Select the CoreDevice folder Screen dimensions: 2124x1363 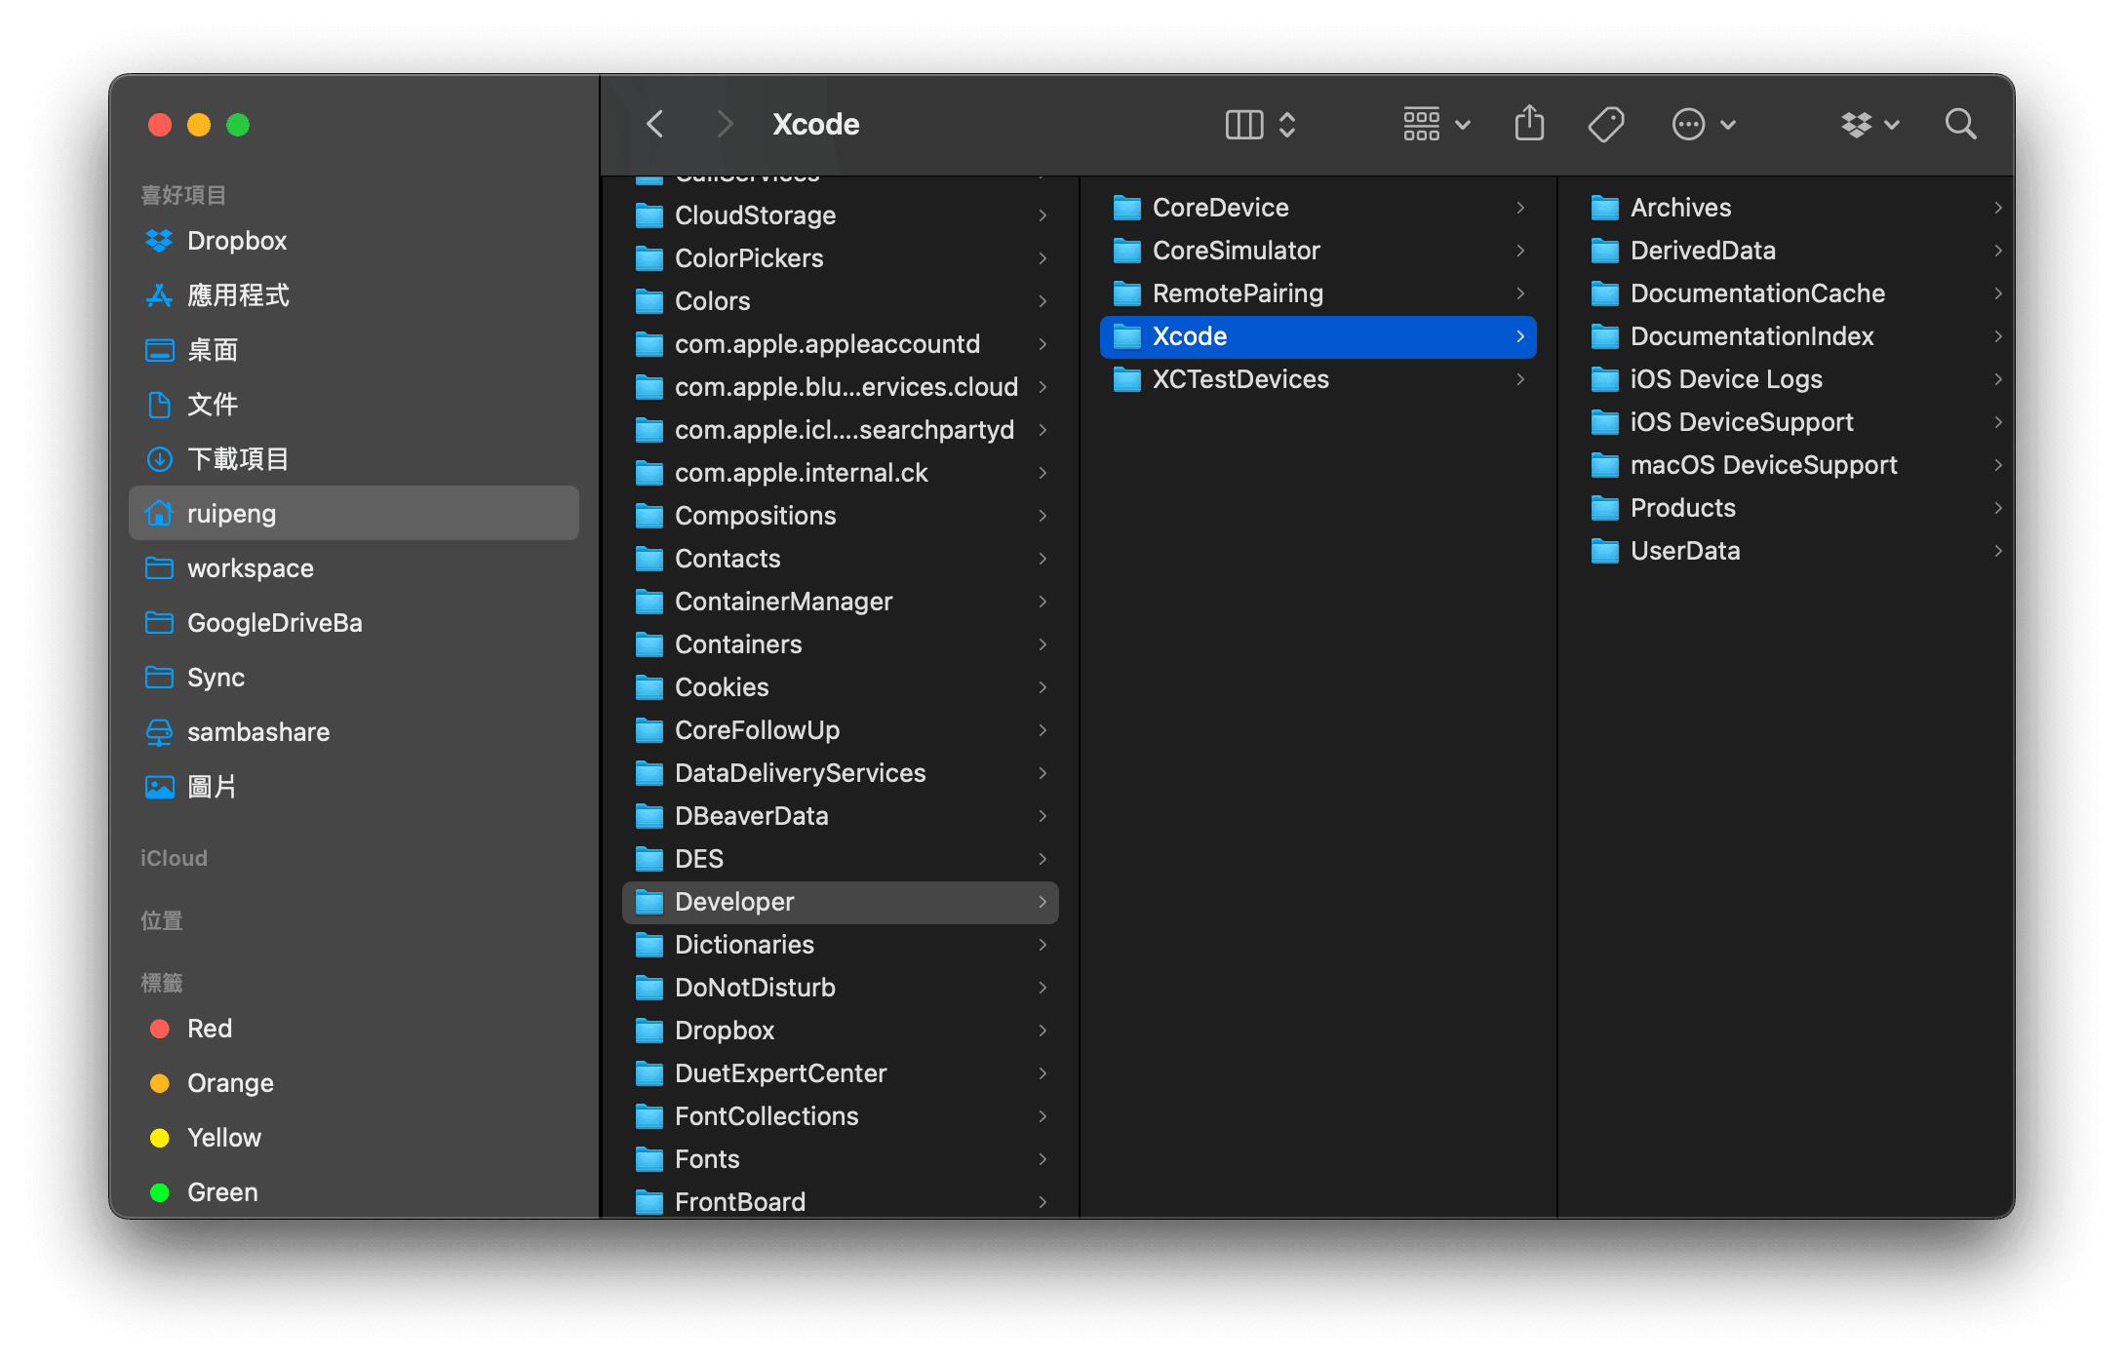coord(1318,208)
